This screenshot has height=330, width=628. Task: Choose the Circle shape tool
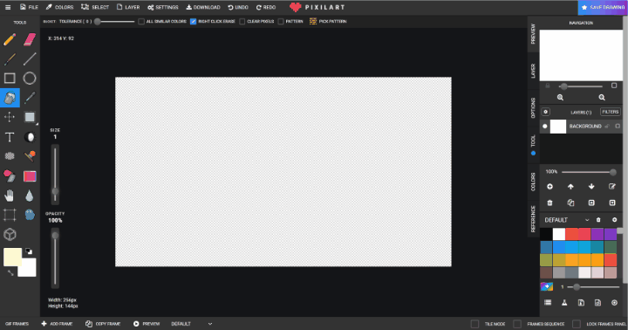(30, 79)
